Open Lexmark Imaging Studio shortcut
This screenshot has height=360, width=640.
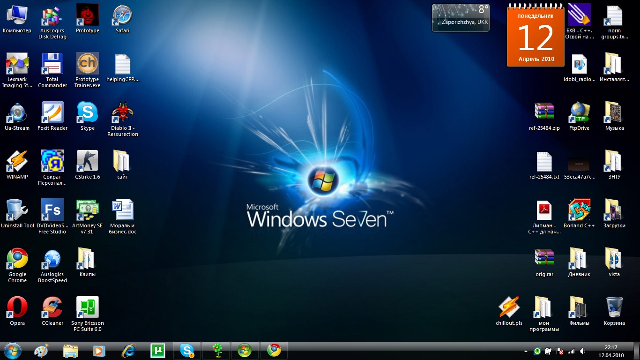[x=17, y=70]
